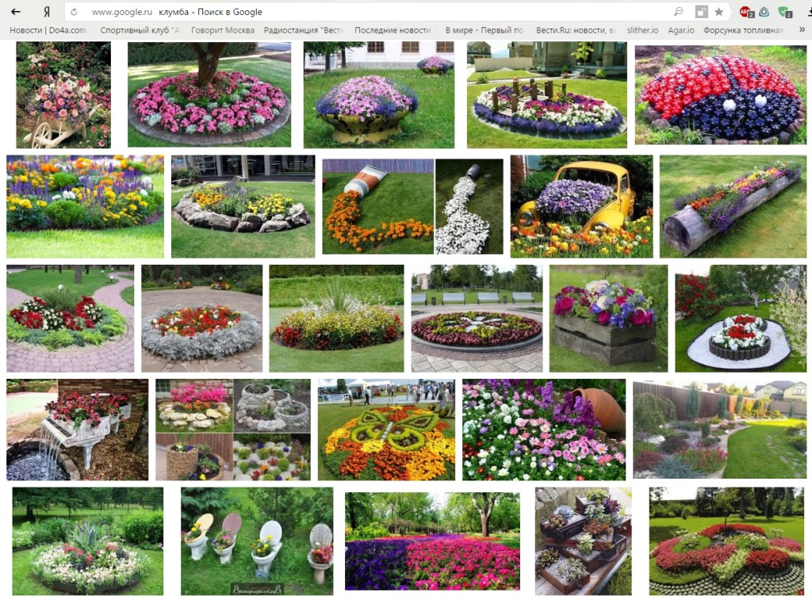This screenshot has width=812, height=600.
Task: Open the ladybug flowerbed image
Action: [720, 95]
